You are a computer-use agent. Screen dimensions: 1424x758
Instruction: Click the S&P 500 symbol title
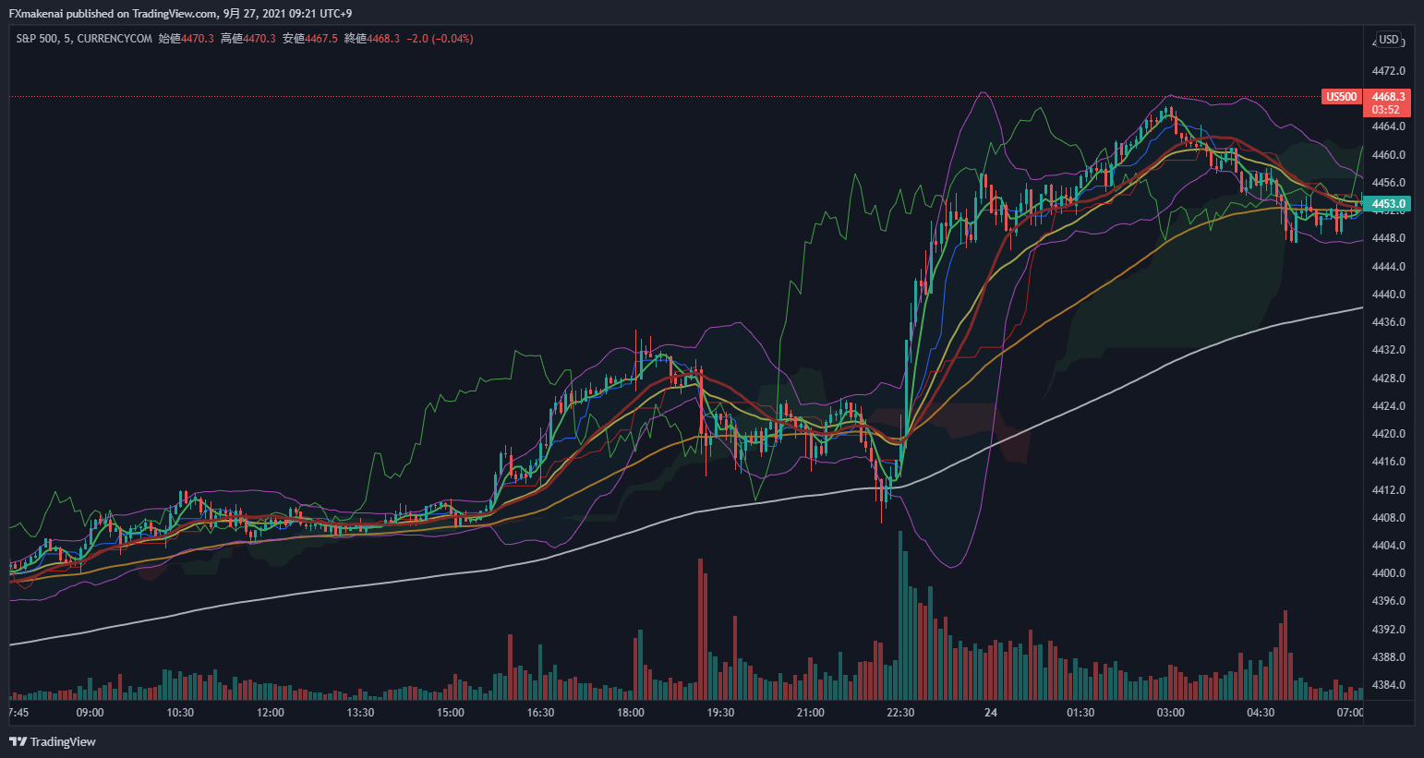(x=36, y=39)
